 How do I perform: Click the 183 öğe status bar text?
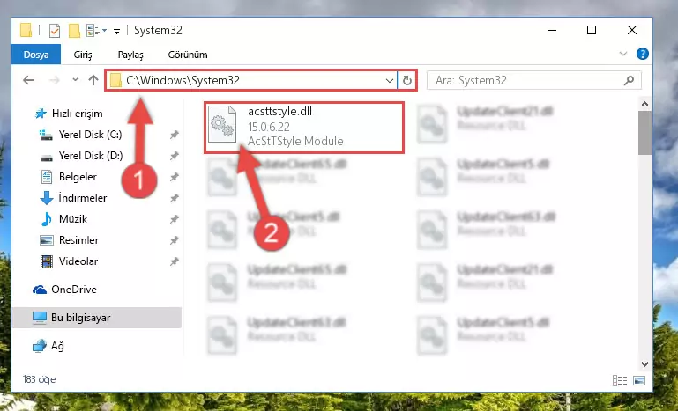[x=40, y=379]
